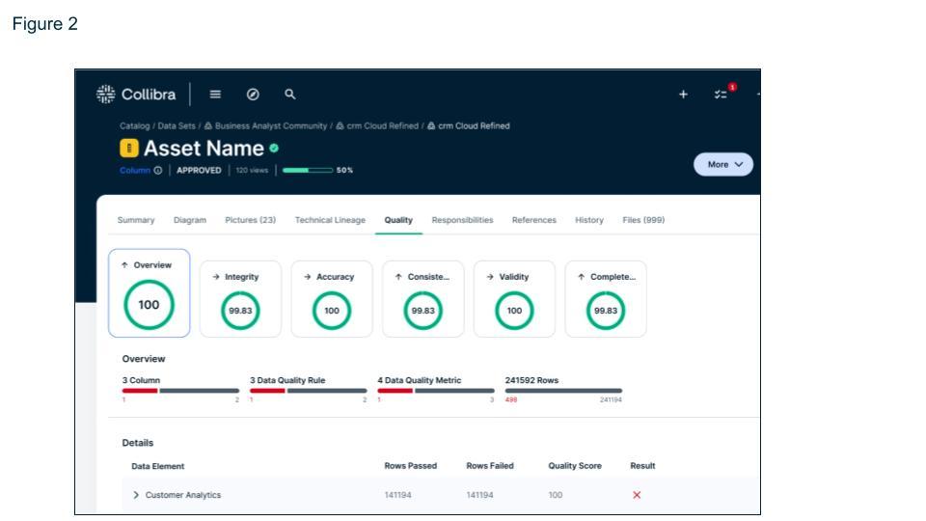Click the Collibra logo icon

[x=106, y=94]
